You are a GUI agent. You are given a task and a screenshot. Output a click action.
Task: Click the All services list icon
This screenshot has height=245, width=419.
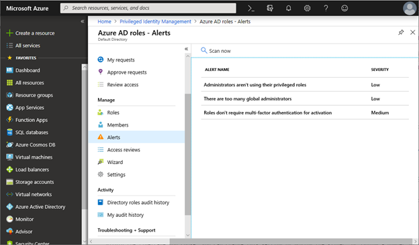pyautogui.click(x=9, y=46)
